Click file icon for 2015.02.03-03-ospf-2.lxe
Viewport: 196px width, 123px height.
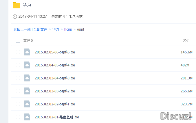(x=27, y=91)
